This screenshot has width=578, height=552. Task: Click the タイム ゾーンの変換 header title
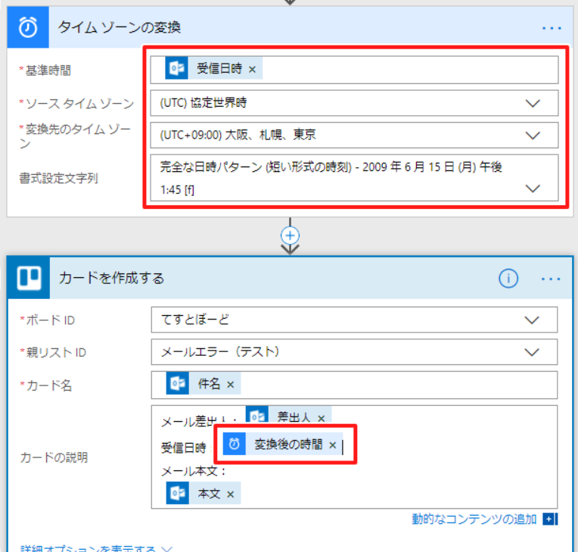tap(119, 27)
